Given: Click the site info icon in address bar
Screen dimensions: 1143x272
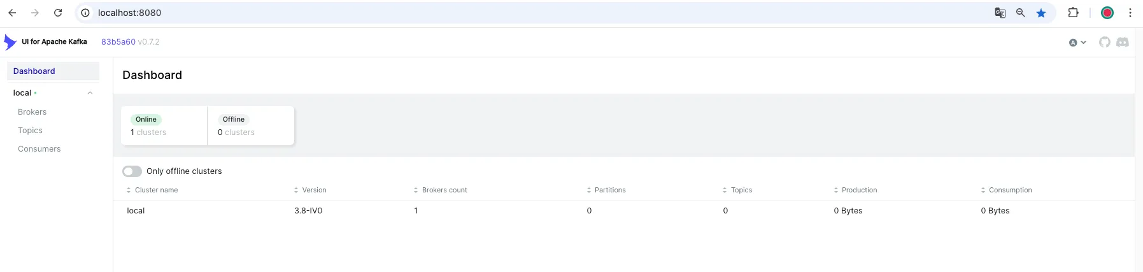Looking at the screenshot, I should [x=85, y=13].
